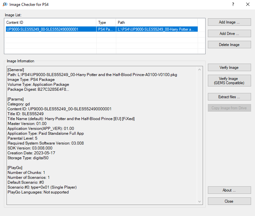The image size is (255, 216).
Task: Click the '[PlayGo]' section heading
Action: [x=15, y=168]
